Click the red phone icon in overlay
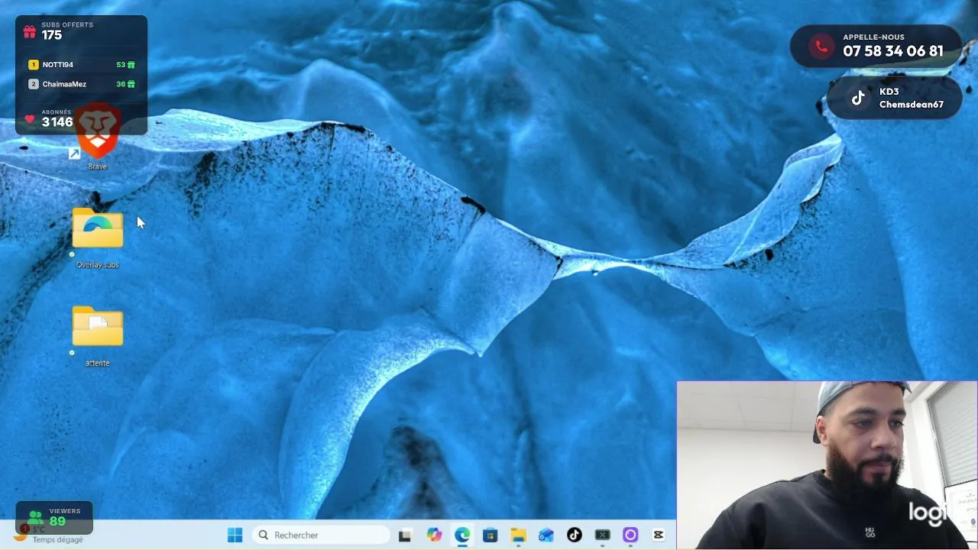The height and width of the screenshot is (550, 978). 821,47
